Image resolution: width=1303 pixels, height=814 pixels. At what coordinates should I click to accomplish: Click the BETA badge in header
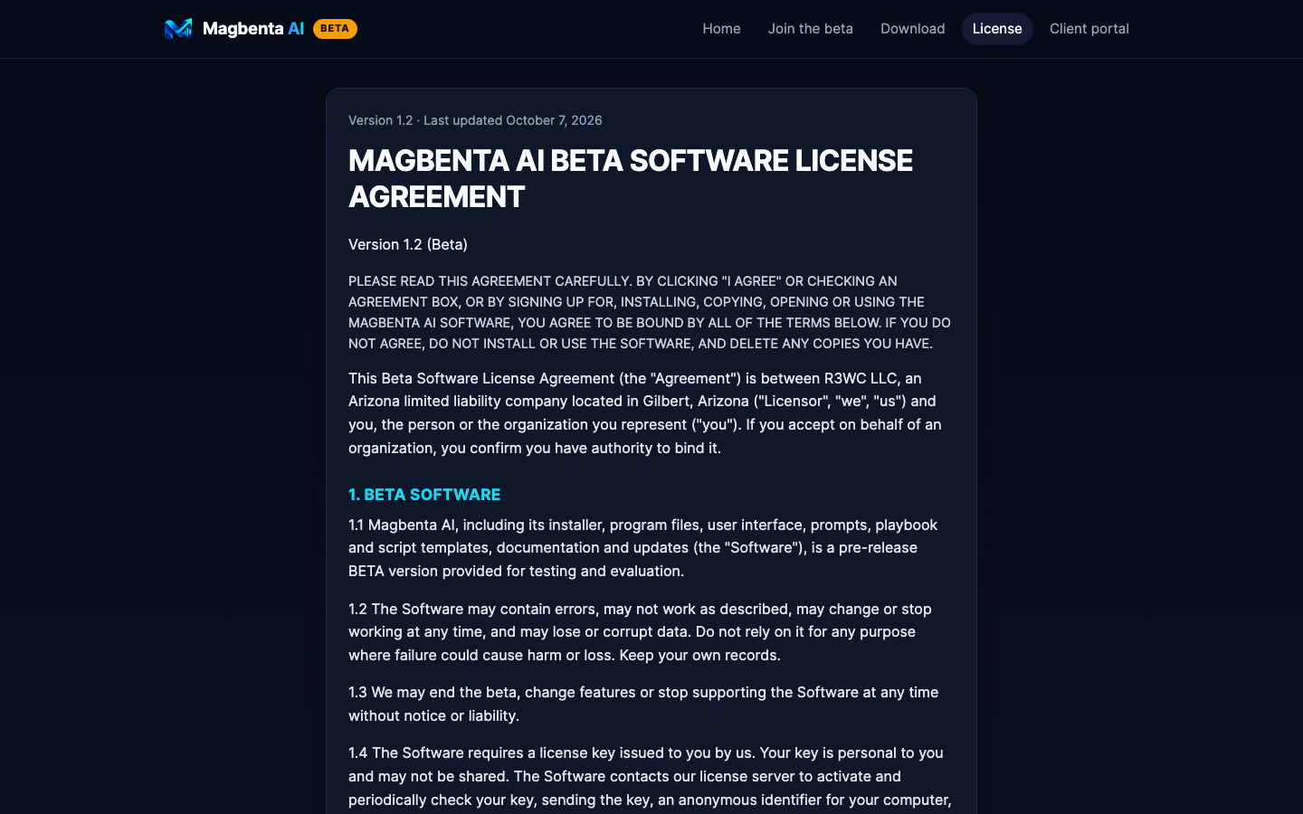coord(335,29)
